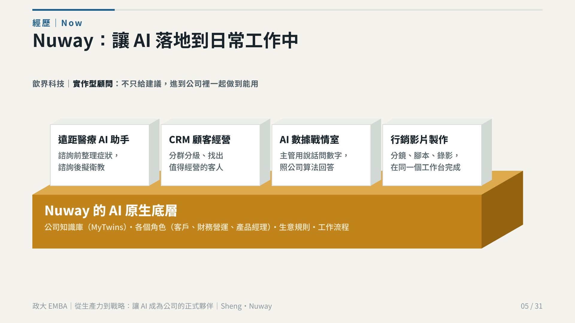
Task: Click the footer author 'Sheng・Nuway'
Action: [x=246, y=306]
